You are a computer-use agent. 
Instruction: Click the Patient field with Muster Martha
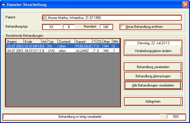point(112,18)
